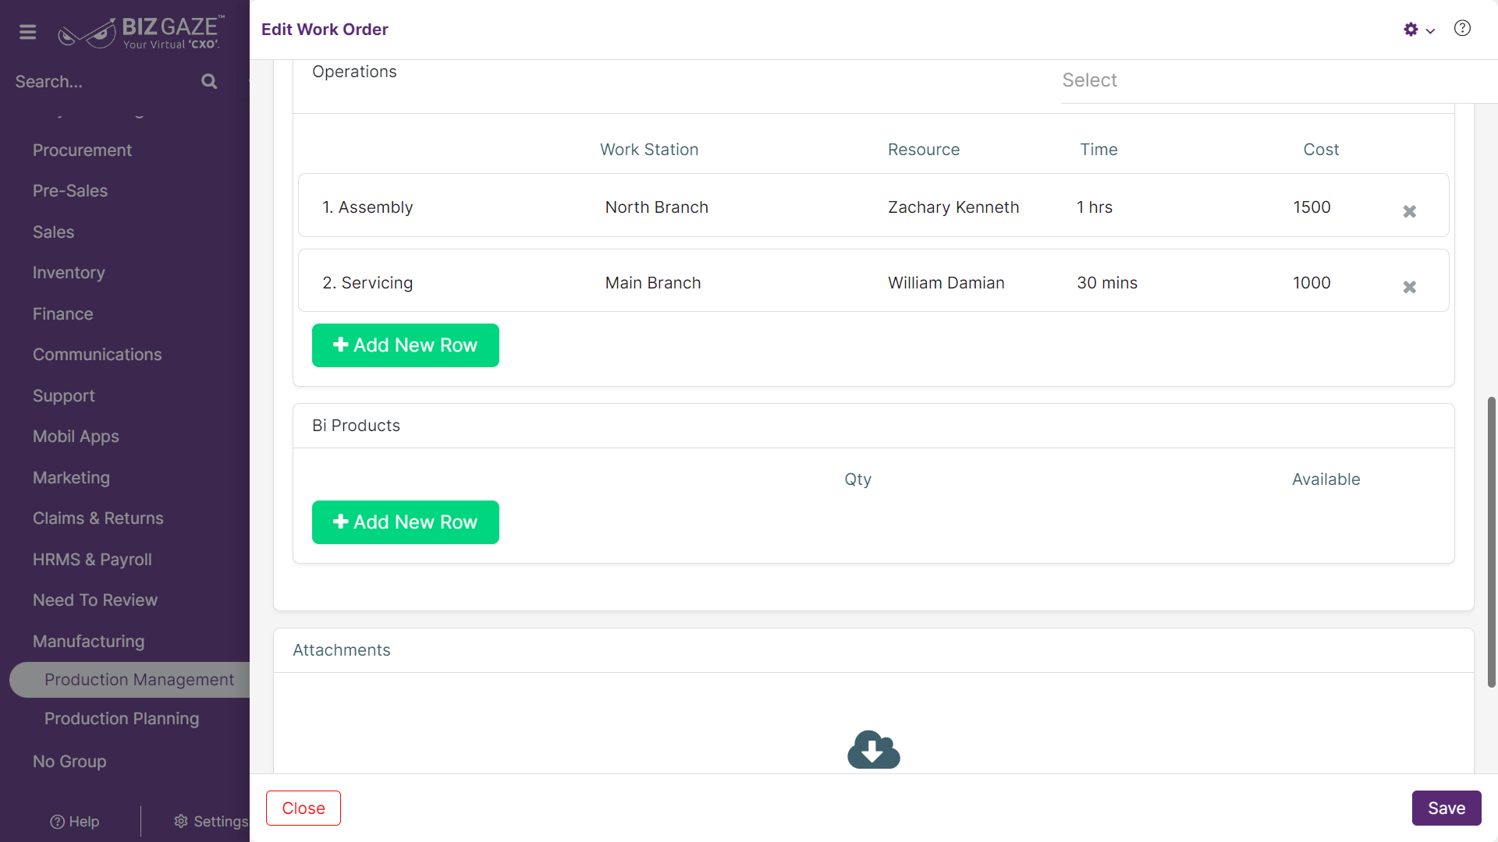1498x842 pixels.
Task: Toggle the hamburger sidebar menu
Action: [x=28, y=32]
